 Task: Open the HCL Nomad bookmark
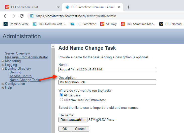171,24
